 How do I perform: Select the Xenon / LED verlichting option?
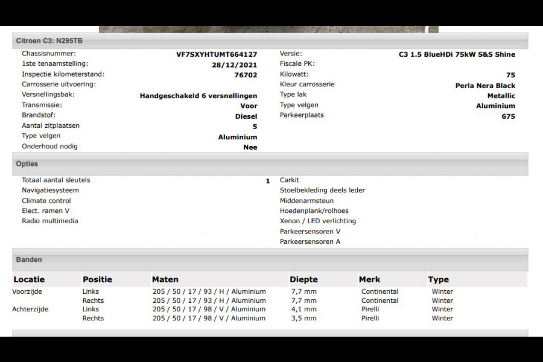(317, 221)
